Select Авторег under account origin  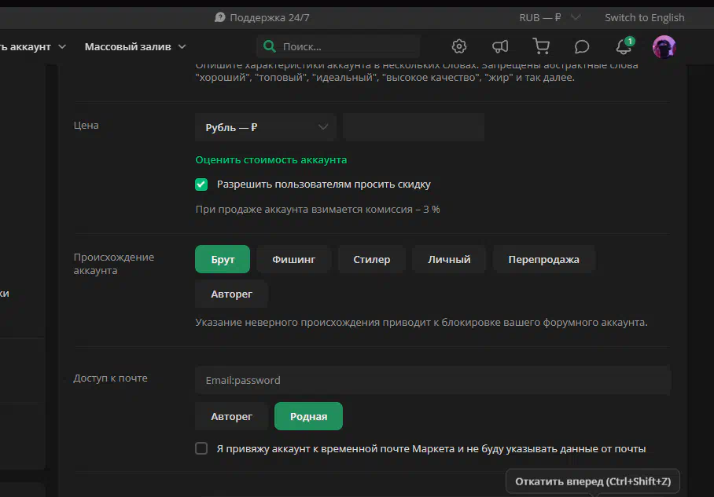pos(231,294)
